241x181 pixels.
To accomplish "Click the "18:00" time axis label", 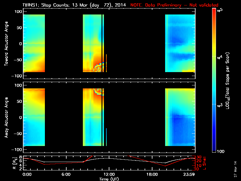I will (x=152, y=175).
